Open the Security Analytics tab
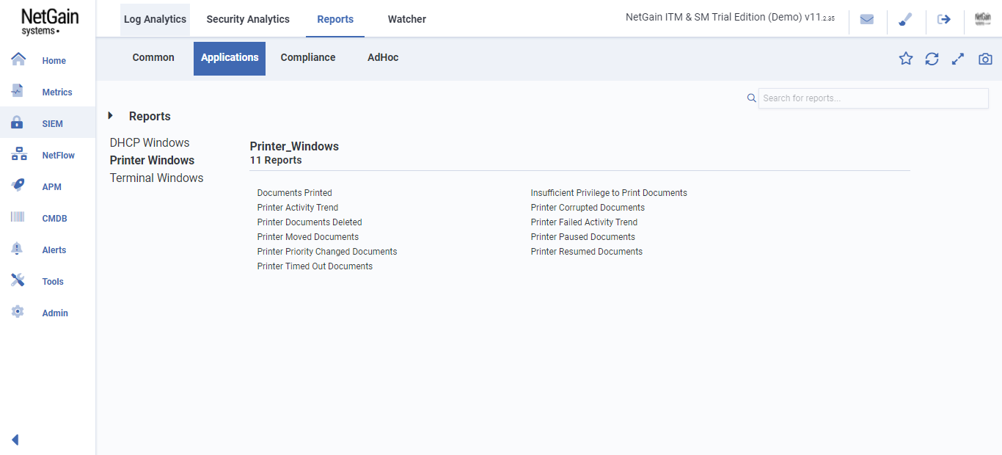Viewport: 1002px width, 455px height. (x=248, y=20)
